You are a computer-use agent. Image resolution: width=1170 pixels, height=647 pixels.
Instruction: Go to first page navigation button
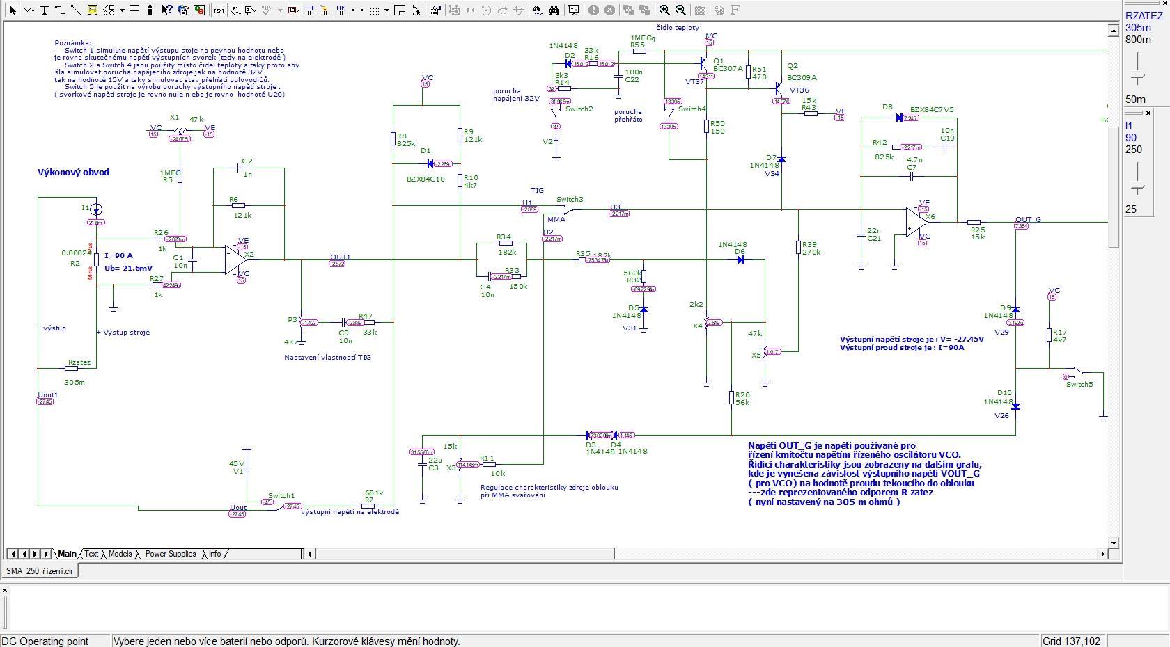(12, 554)
